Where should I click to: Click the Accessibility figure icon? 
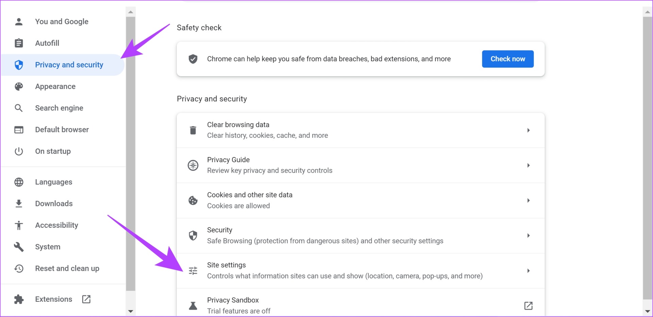pos(19,225)
